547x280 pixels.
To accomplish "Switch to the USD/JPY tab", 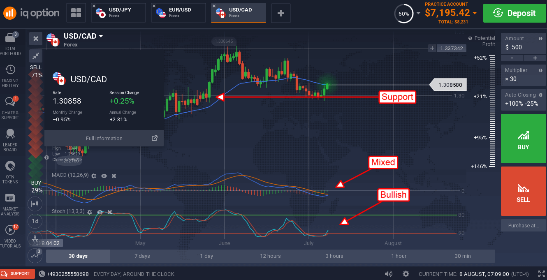I will [x=118, y=13].
